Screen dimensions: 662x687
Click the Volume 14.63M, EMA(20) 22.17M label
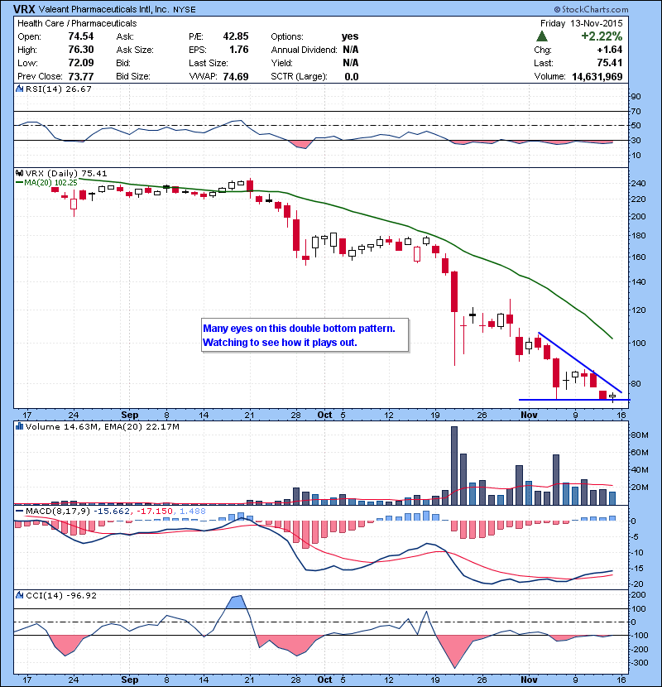point(102,426)
